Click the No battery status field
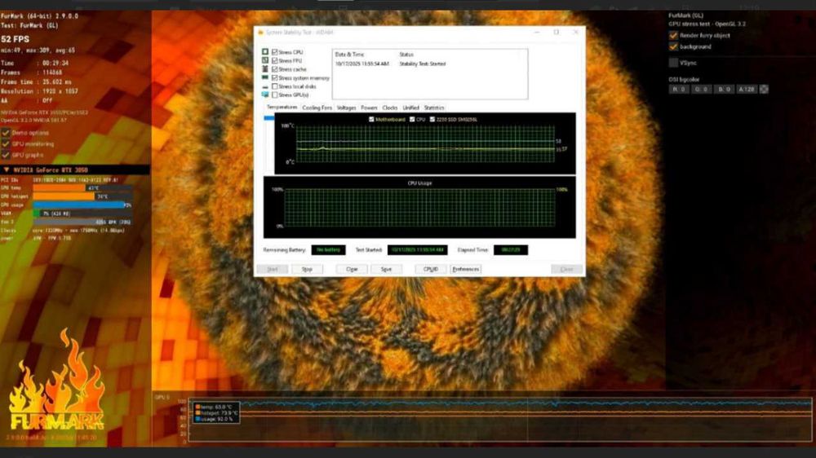 (328, 250)
